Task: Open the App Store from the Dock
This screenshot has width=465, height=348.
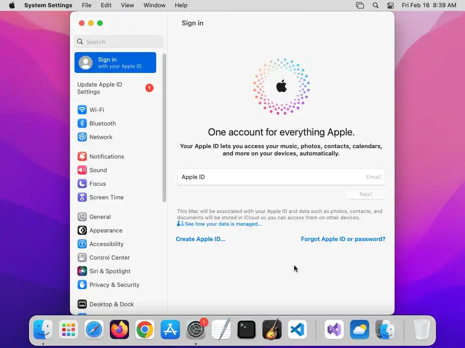Action: click(170, 329)
